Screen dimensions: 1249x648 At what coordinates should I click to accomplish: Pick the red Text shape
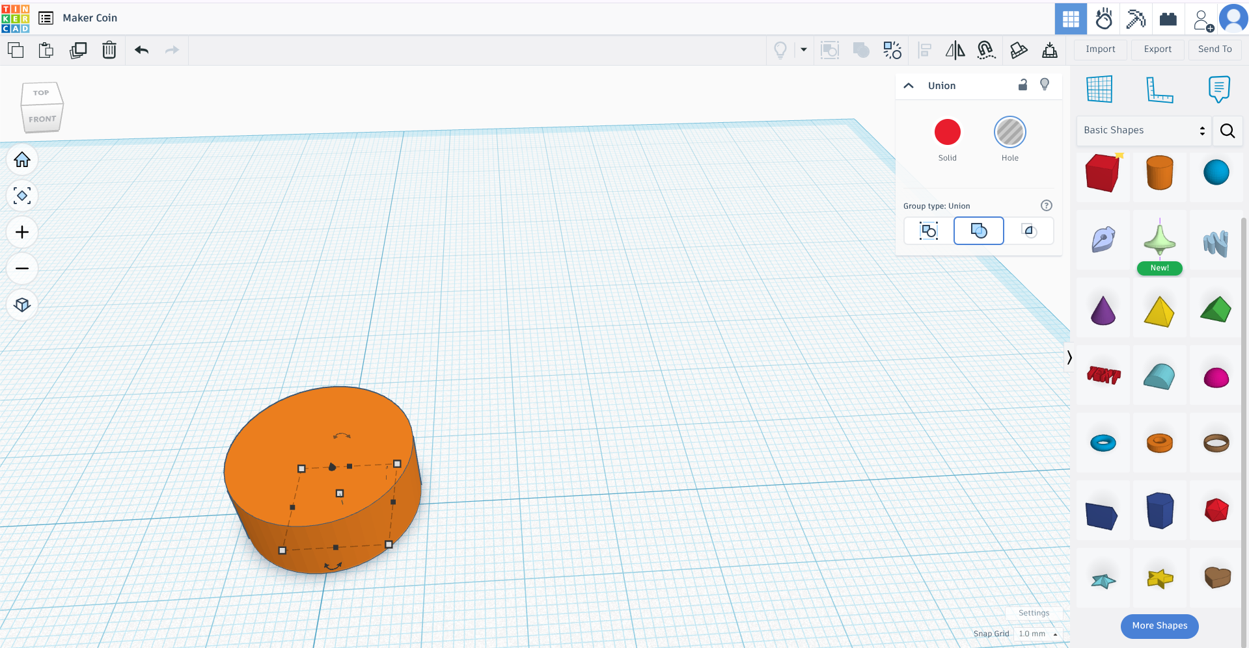coord(1104,375)
